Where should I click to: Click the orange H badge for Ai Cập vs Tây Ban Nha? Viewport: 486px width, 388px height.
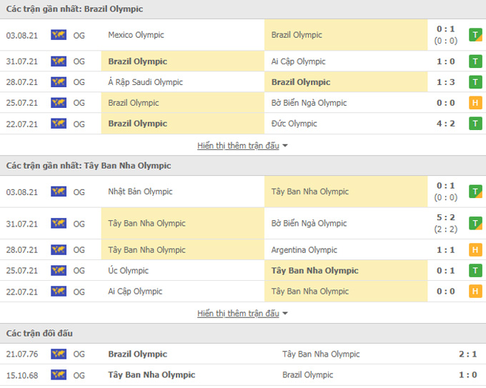pyautogui.click(x=474, y=292)
